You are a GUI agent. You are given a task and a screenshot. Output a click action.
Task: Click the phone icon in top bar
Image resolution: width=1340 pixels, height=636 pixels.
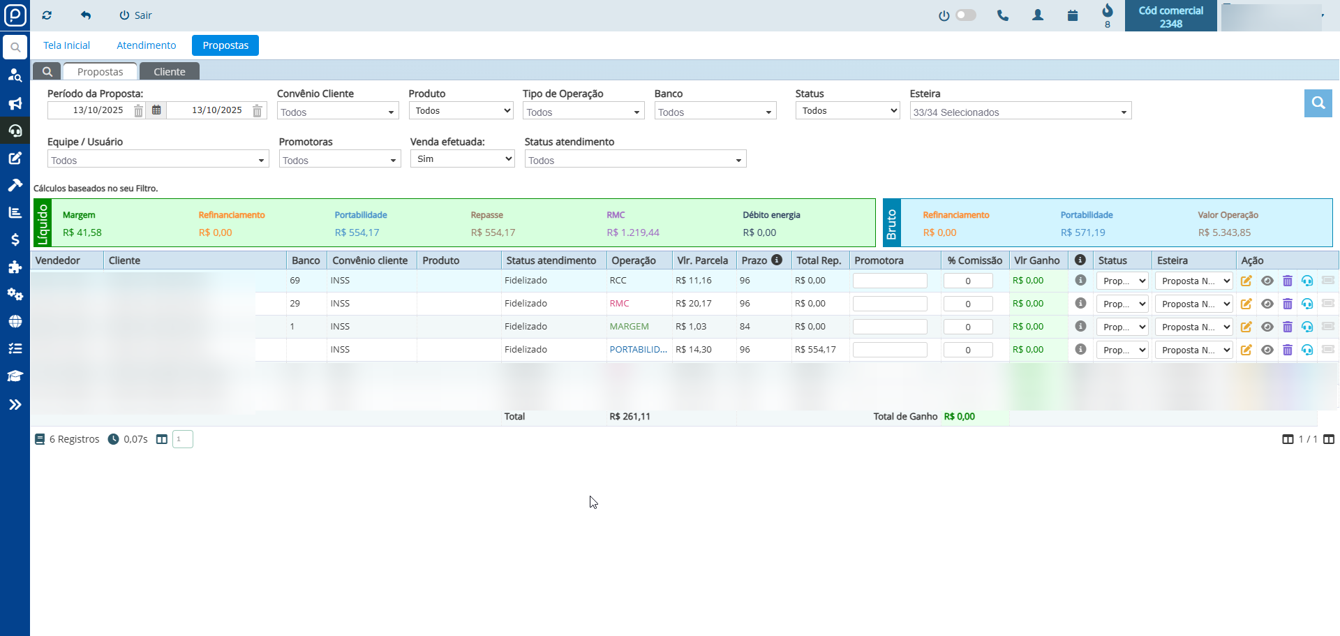coord(1003,15)
